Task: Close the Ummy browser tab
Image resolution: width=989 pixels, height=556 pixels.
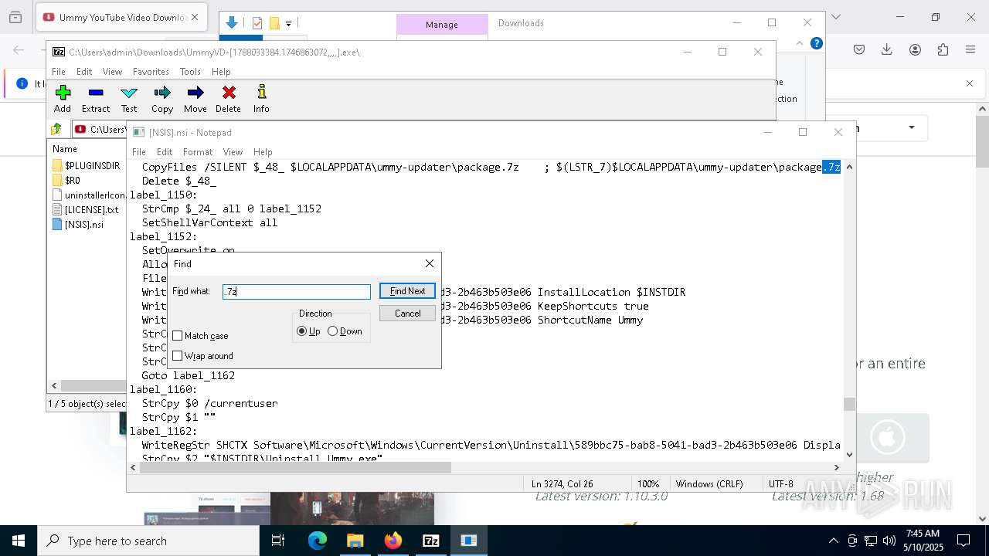Action: [194, 17]
